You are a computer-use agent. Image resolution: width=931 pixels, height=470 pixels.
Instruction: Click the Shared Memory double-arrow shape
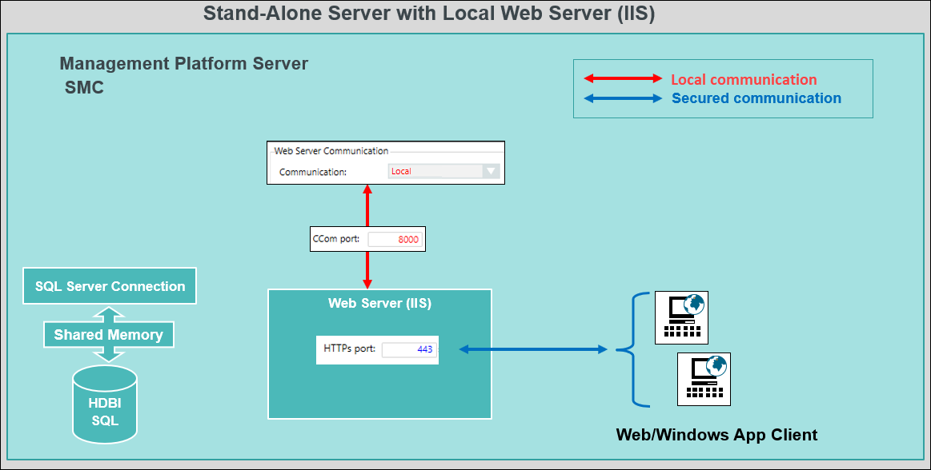point(108,335)
